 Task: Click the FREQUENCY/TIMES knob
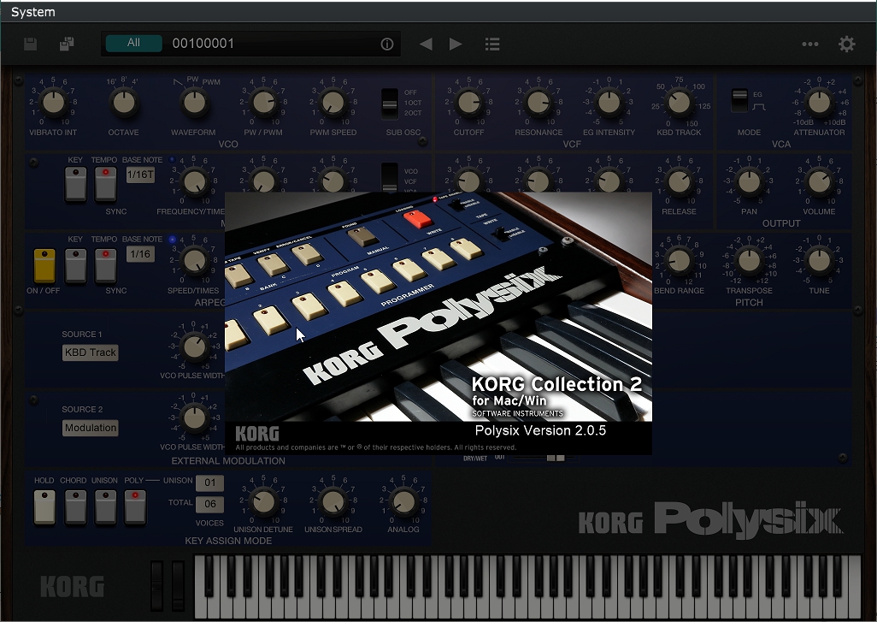tap(194, 181)
